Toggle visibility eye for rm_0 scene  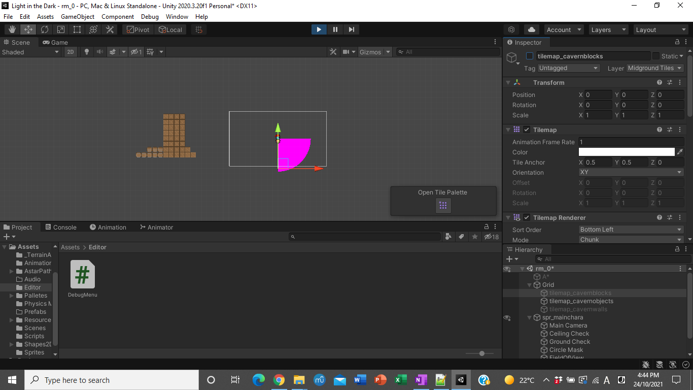coord(507,269)
